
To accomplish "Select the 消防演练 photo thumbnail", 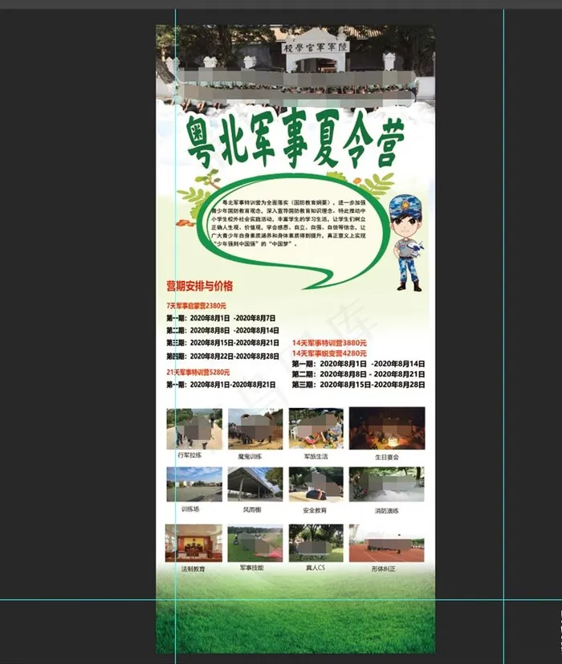I will (387, 485).
